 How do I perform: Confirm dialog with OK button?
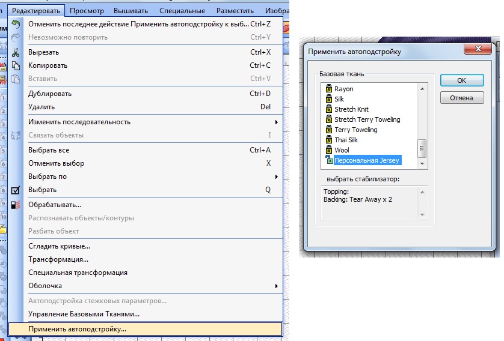tap(462, 80)
